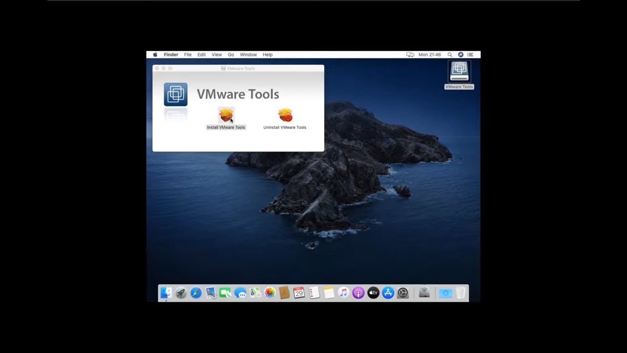Open the Apple menu
627x353 pixels.
[155, 54]
